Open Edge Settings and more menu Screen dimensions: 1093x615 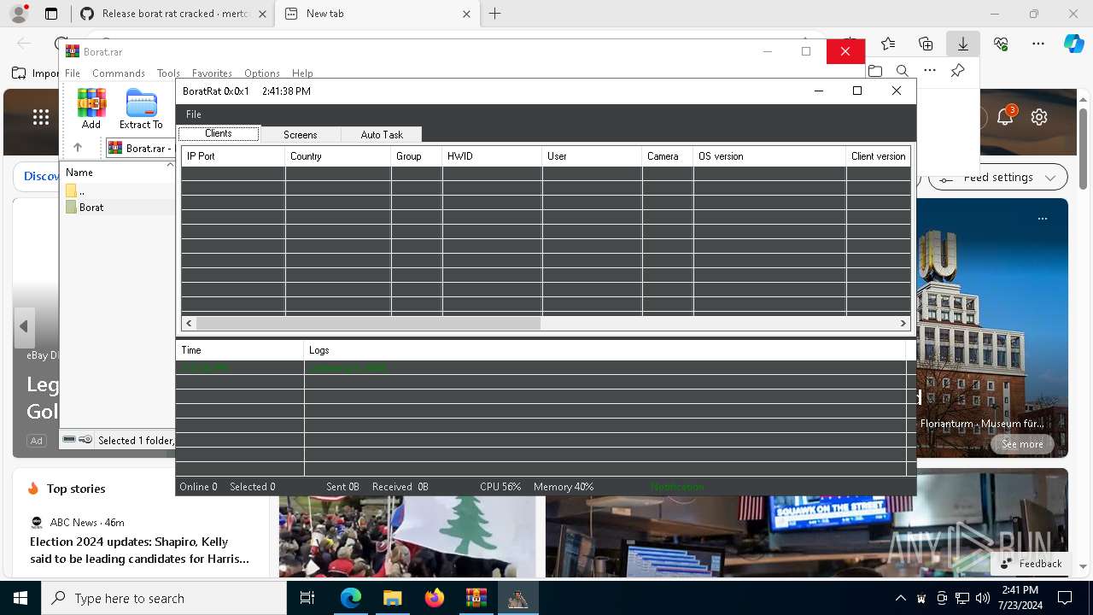coord(1038,44)
